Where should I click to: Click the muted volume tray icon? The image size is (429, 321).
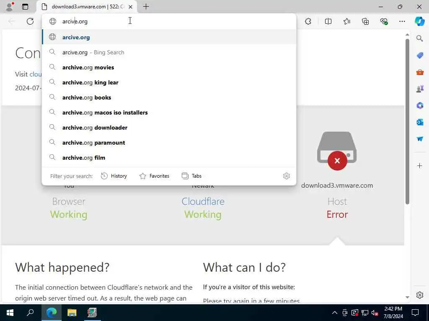click(x=375, y=313)
